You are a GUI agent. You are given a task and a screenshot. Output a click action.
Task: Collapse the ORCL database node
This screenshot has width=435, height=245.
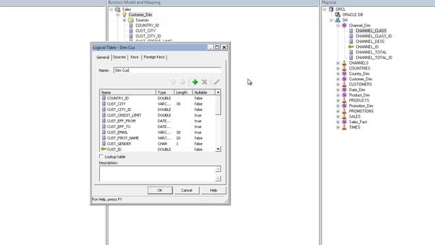click(x=324, y=10)
